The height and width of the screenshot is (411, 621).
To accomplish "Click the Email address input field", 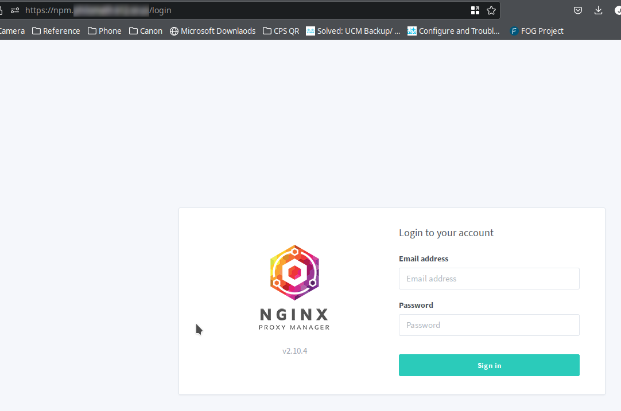I will click(x=489, y=279).
